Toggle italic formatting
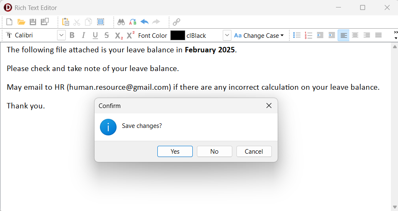The height and width of the screenshot is (211, 398). click(83, 35)
